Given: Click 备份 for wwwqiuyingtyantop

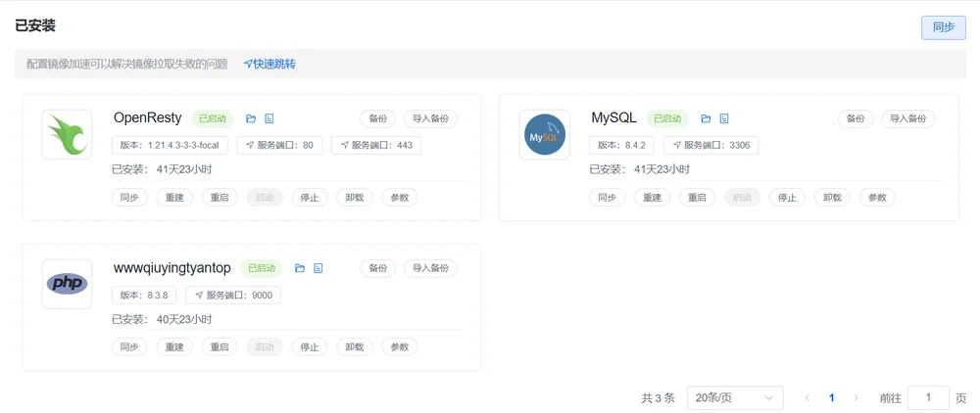Looking at the screenshot, I should point(378,268).
